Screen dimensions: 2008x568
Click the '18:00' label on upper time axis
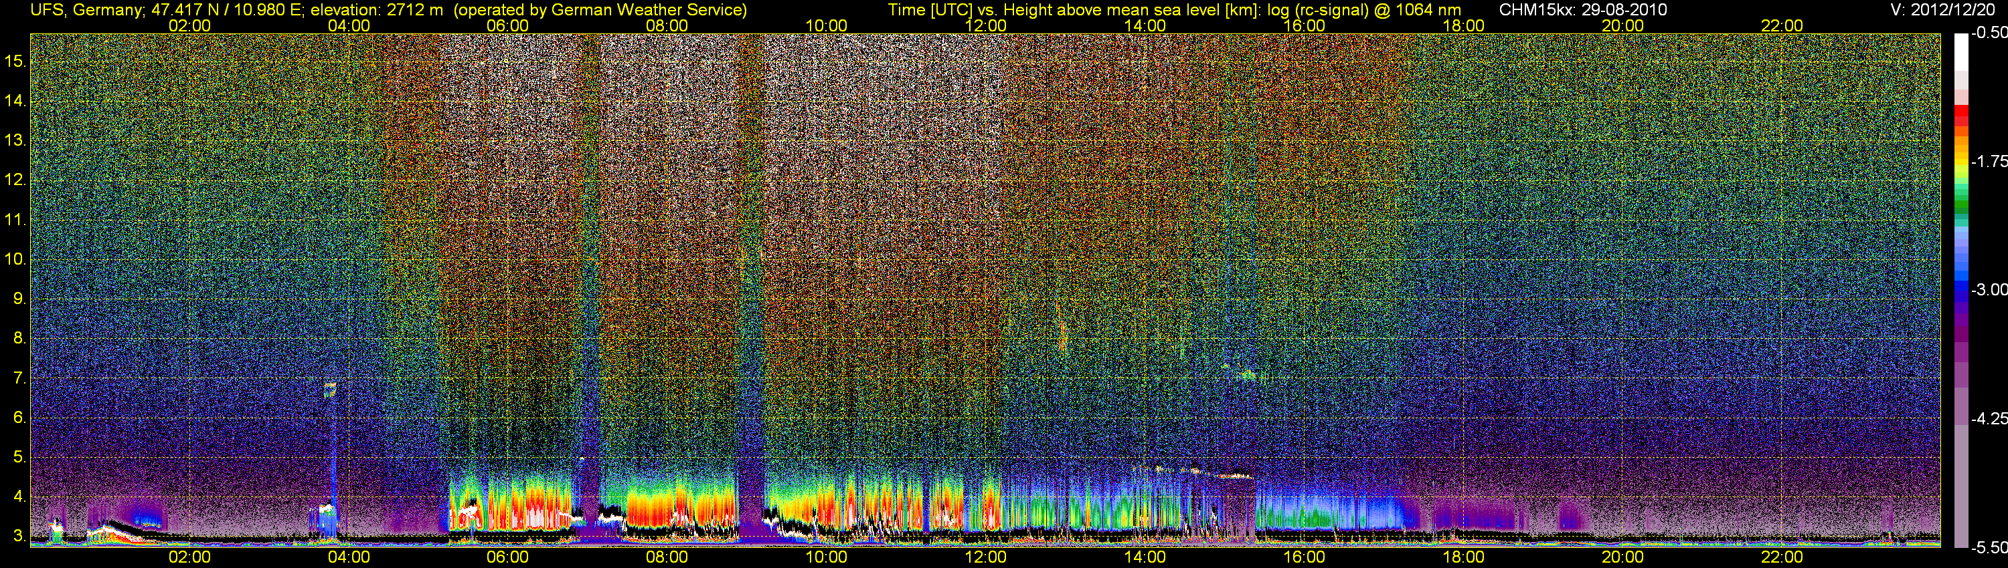[x=1463, y=25]
